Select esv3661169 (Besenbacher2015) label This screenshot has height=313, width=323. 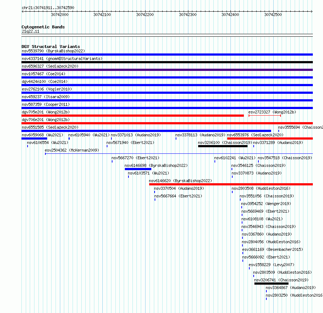point(273,249)
